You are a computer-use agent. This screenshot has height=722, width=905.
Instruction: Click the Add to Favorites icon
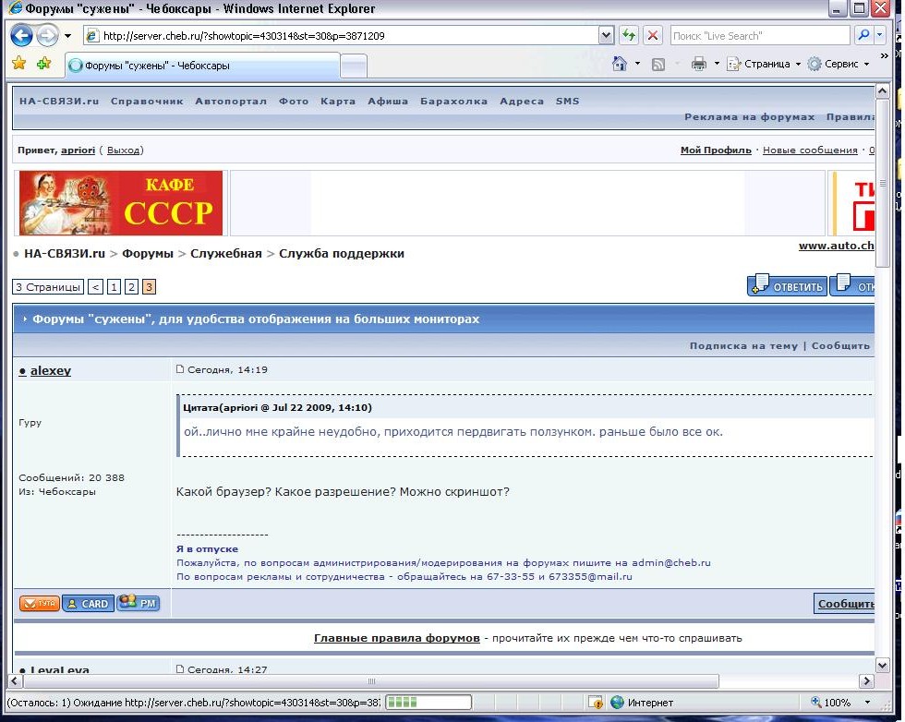[x=43, y=64]
